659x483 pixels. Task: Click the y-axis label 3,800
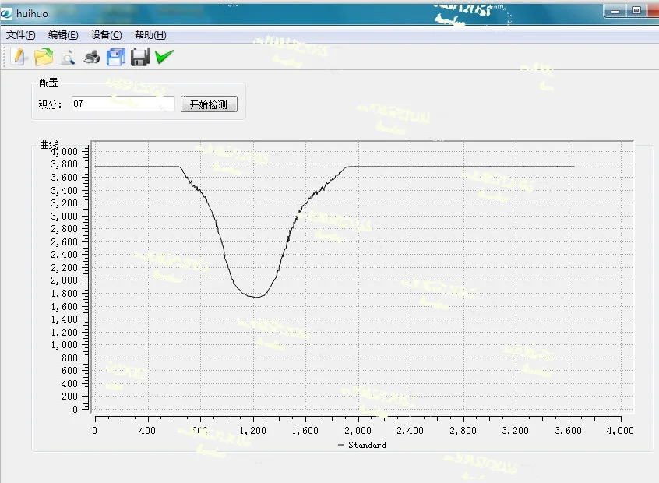pyautogui.click(x=65, y=164)
